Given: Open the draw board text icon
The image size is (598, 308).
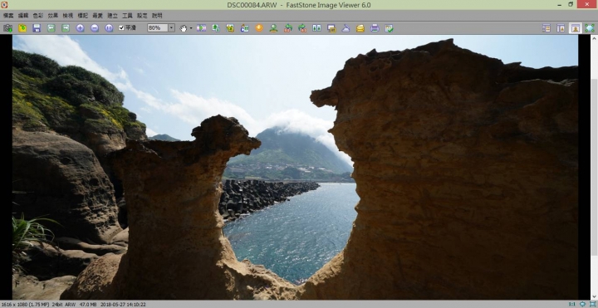Looking at the screenshot, I should pyautogui.click(x=244, y=28).
